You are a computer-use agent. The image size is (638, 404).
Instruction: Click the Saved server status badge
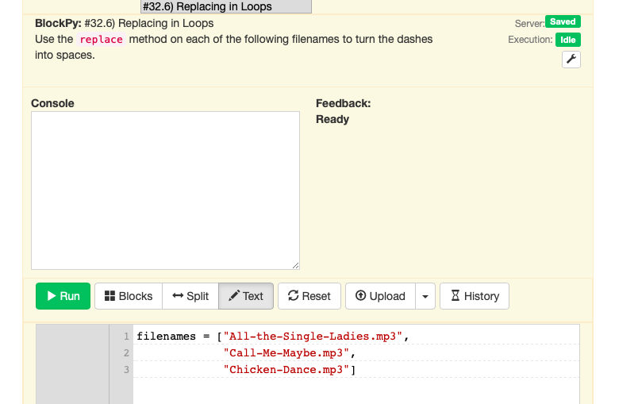(x=563, y=22)
